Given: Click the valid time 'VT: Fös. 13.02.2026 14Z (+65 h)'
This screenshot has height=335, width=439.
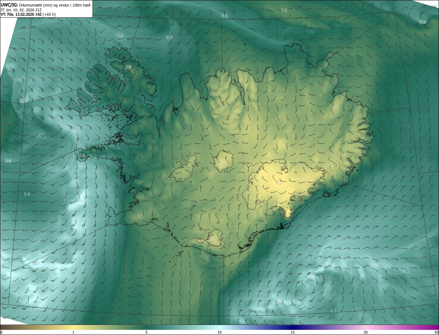Looking at the screenshot, I should pyautogui.click(x=28, y=14).
